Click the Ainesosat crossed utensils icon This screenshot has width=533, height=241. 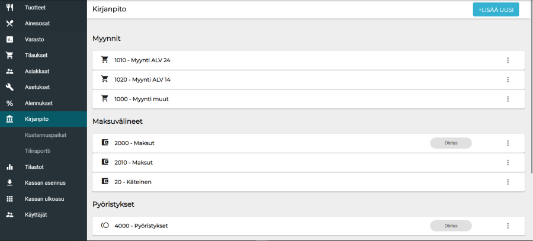(x=9, y=24)
